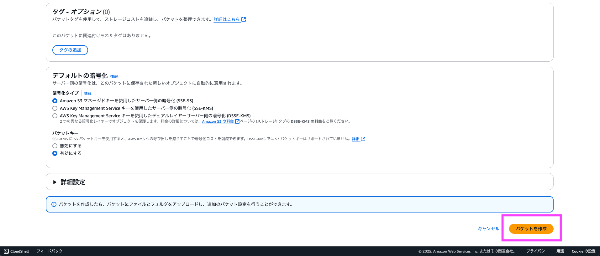Open 詳細 link in バケットキー description
600x256 pixels.
[355, 139]
